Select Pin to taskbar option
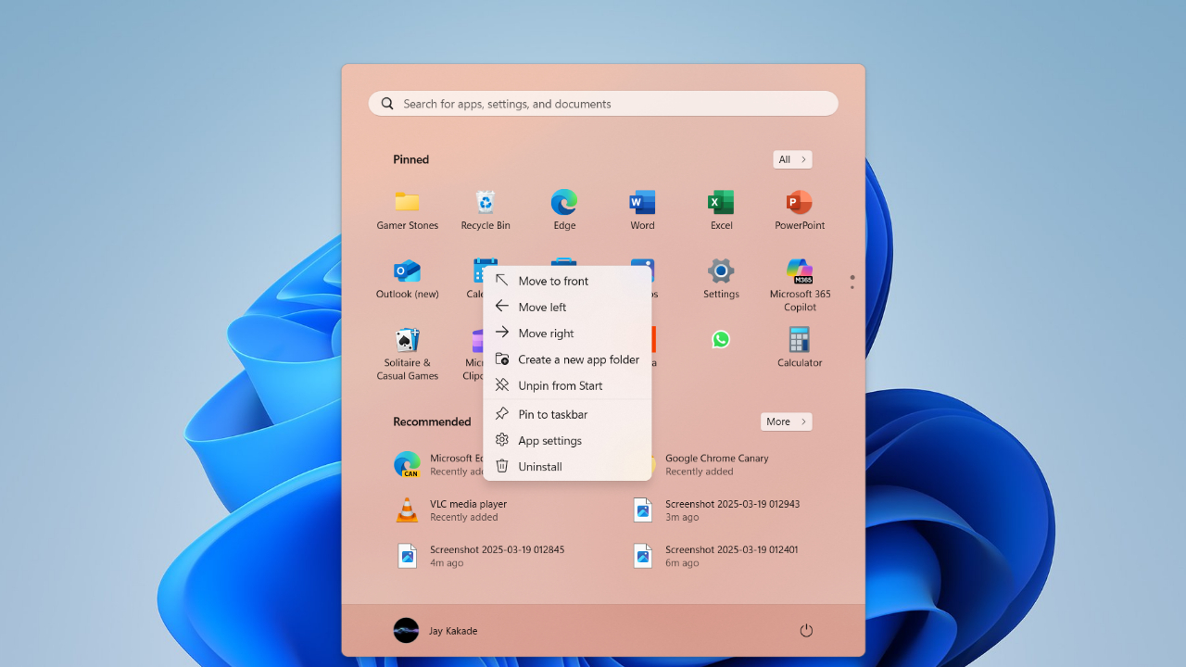This screenshot has width=1186, height=667. coord(567,414)
